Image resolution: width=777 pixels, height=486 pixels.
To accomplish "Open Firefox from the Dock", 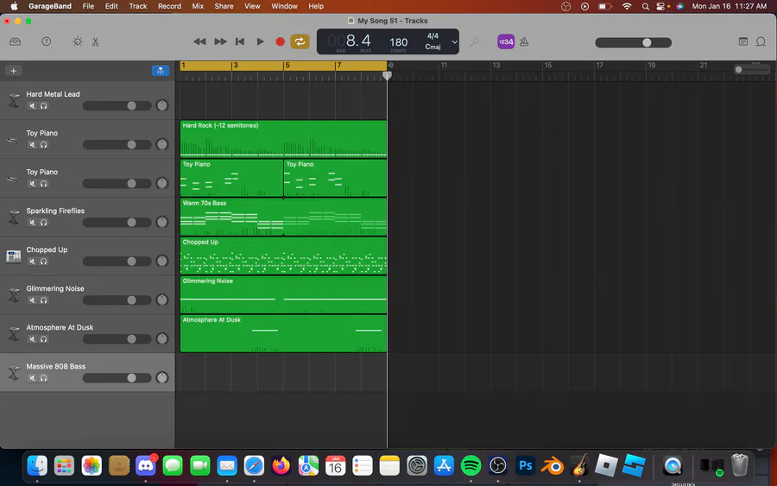I will [281, 465].
